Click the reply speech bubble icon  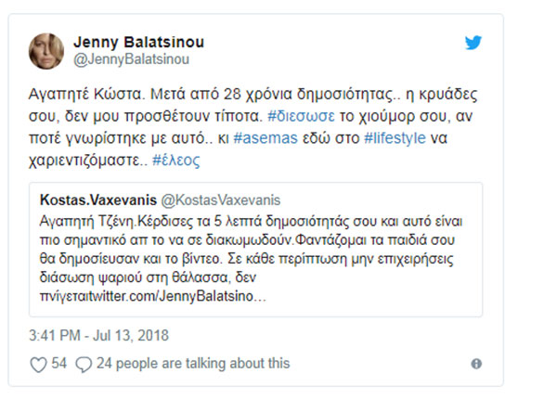(82, 364)
